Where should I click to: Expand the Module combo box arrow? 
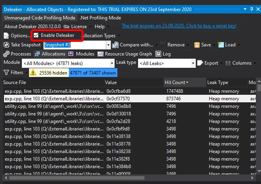coord(112,63)
